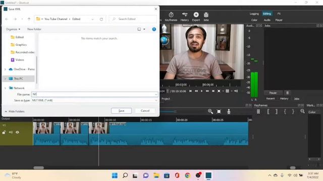This screenshot has height=181, width=323.
Task: Toggle player zoom fit icon
Action: coord(219,91)
